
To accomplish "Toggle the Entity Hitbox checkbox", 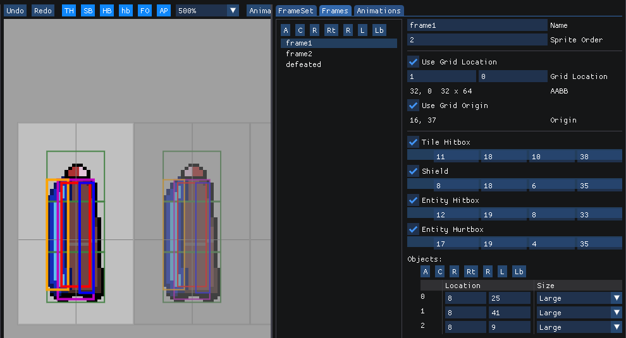I will pyautogui.click(x=413, y=200).
